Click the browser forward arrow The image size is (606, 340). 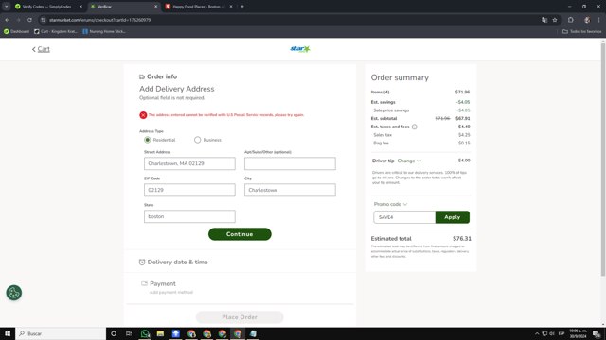click(x=18, y=20)
